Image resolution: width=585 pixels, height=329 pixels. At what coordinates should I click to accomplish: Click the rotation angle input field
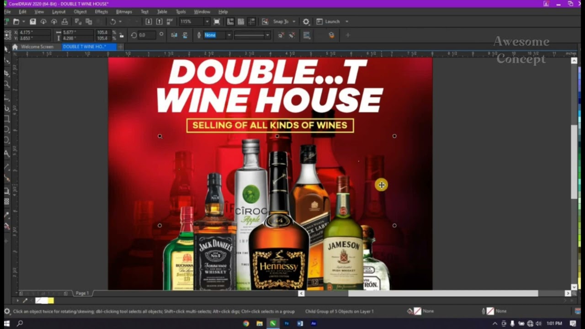(x=147, y=35)
